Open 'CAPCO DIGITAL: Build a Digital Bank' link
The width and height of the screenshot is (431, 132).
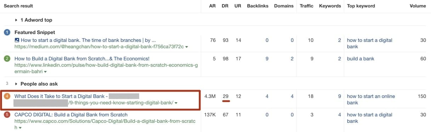point(71,115)
